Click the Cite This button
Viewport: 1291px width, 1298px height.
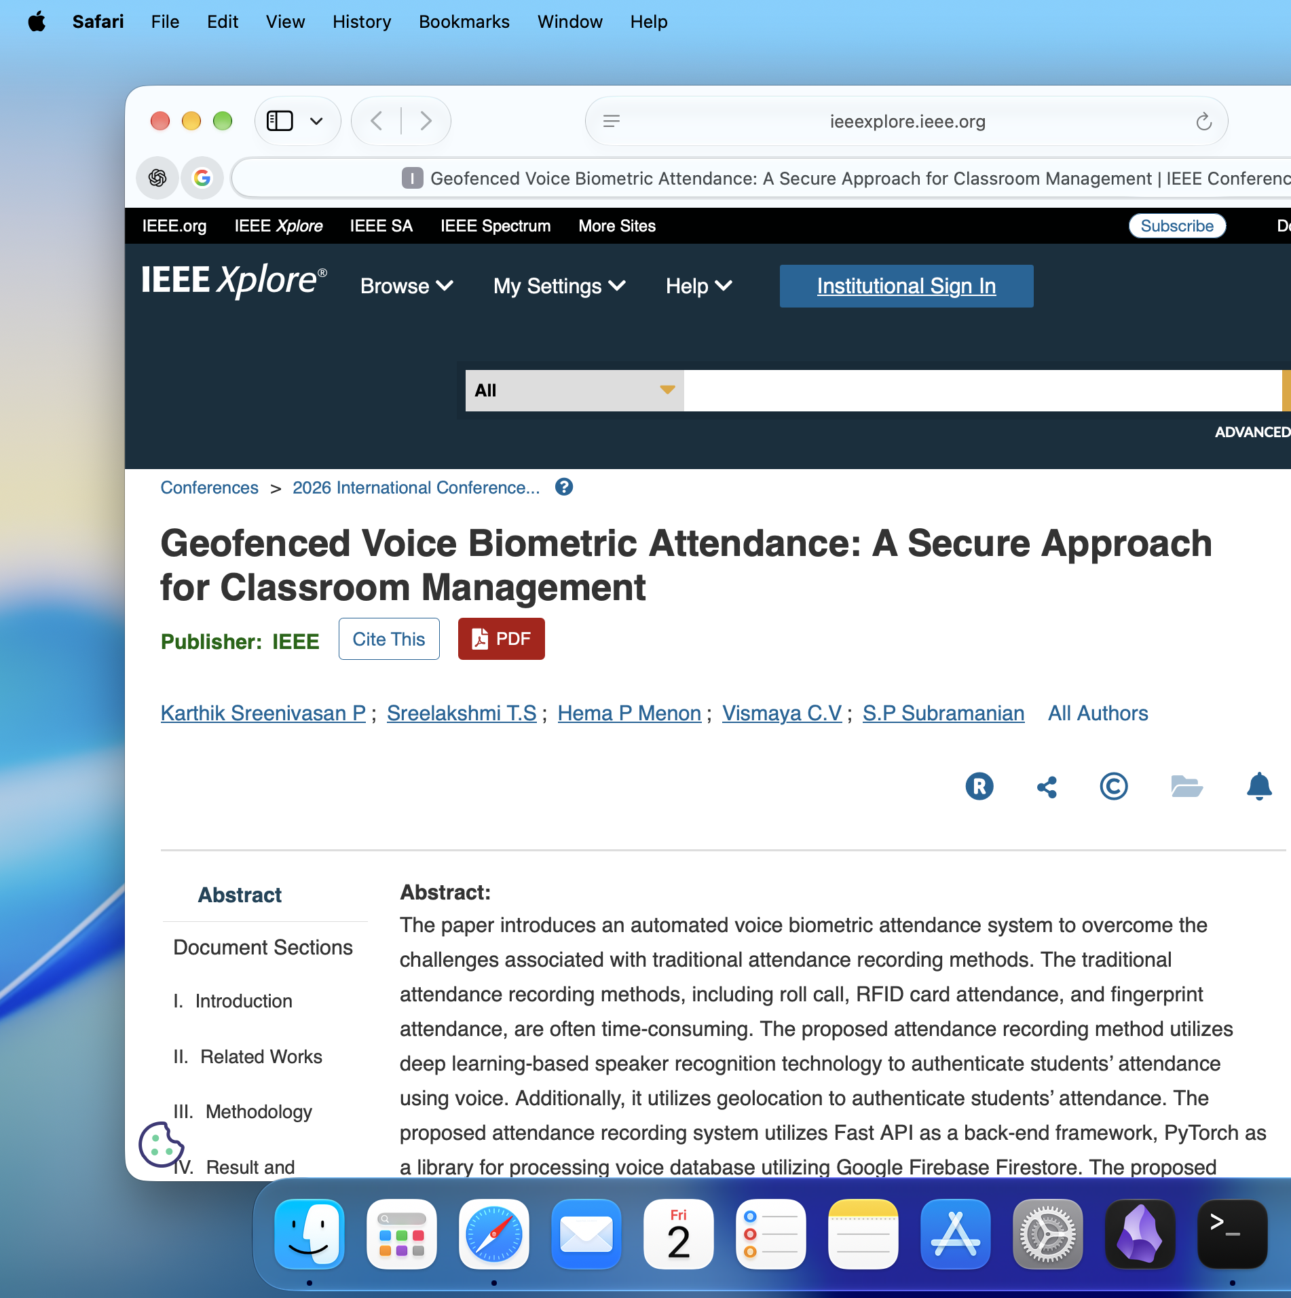click(x=389, y=639)
